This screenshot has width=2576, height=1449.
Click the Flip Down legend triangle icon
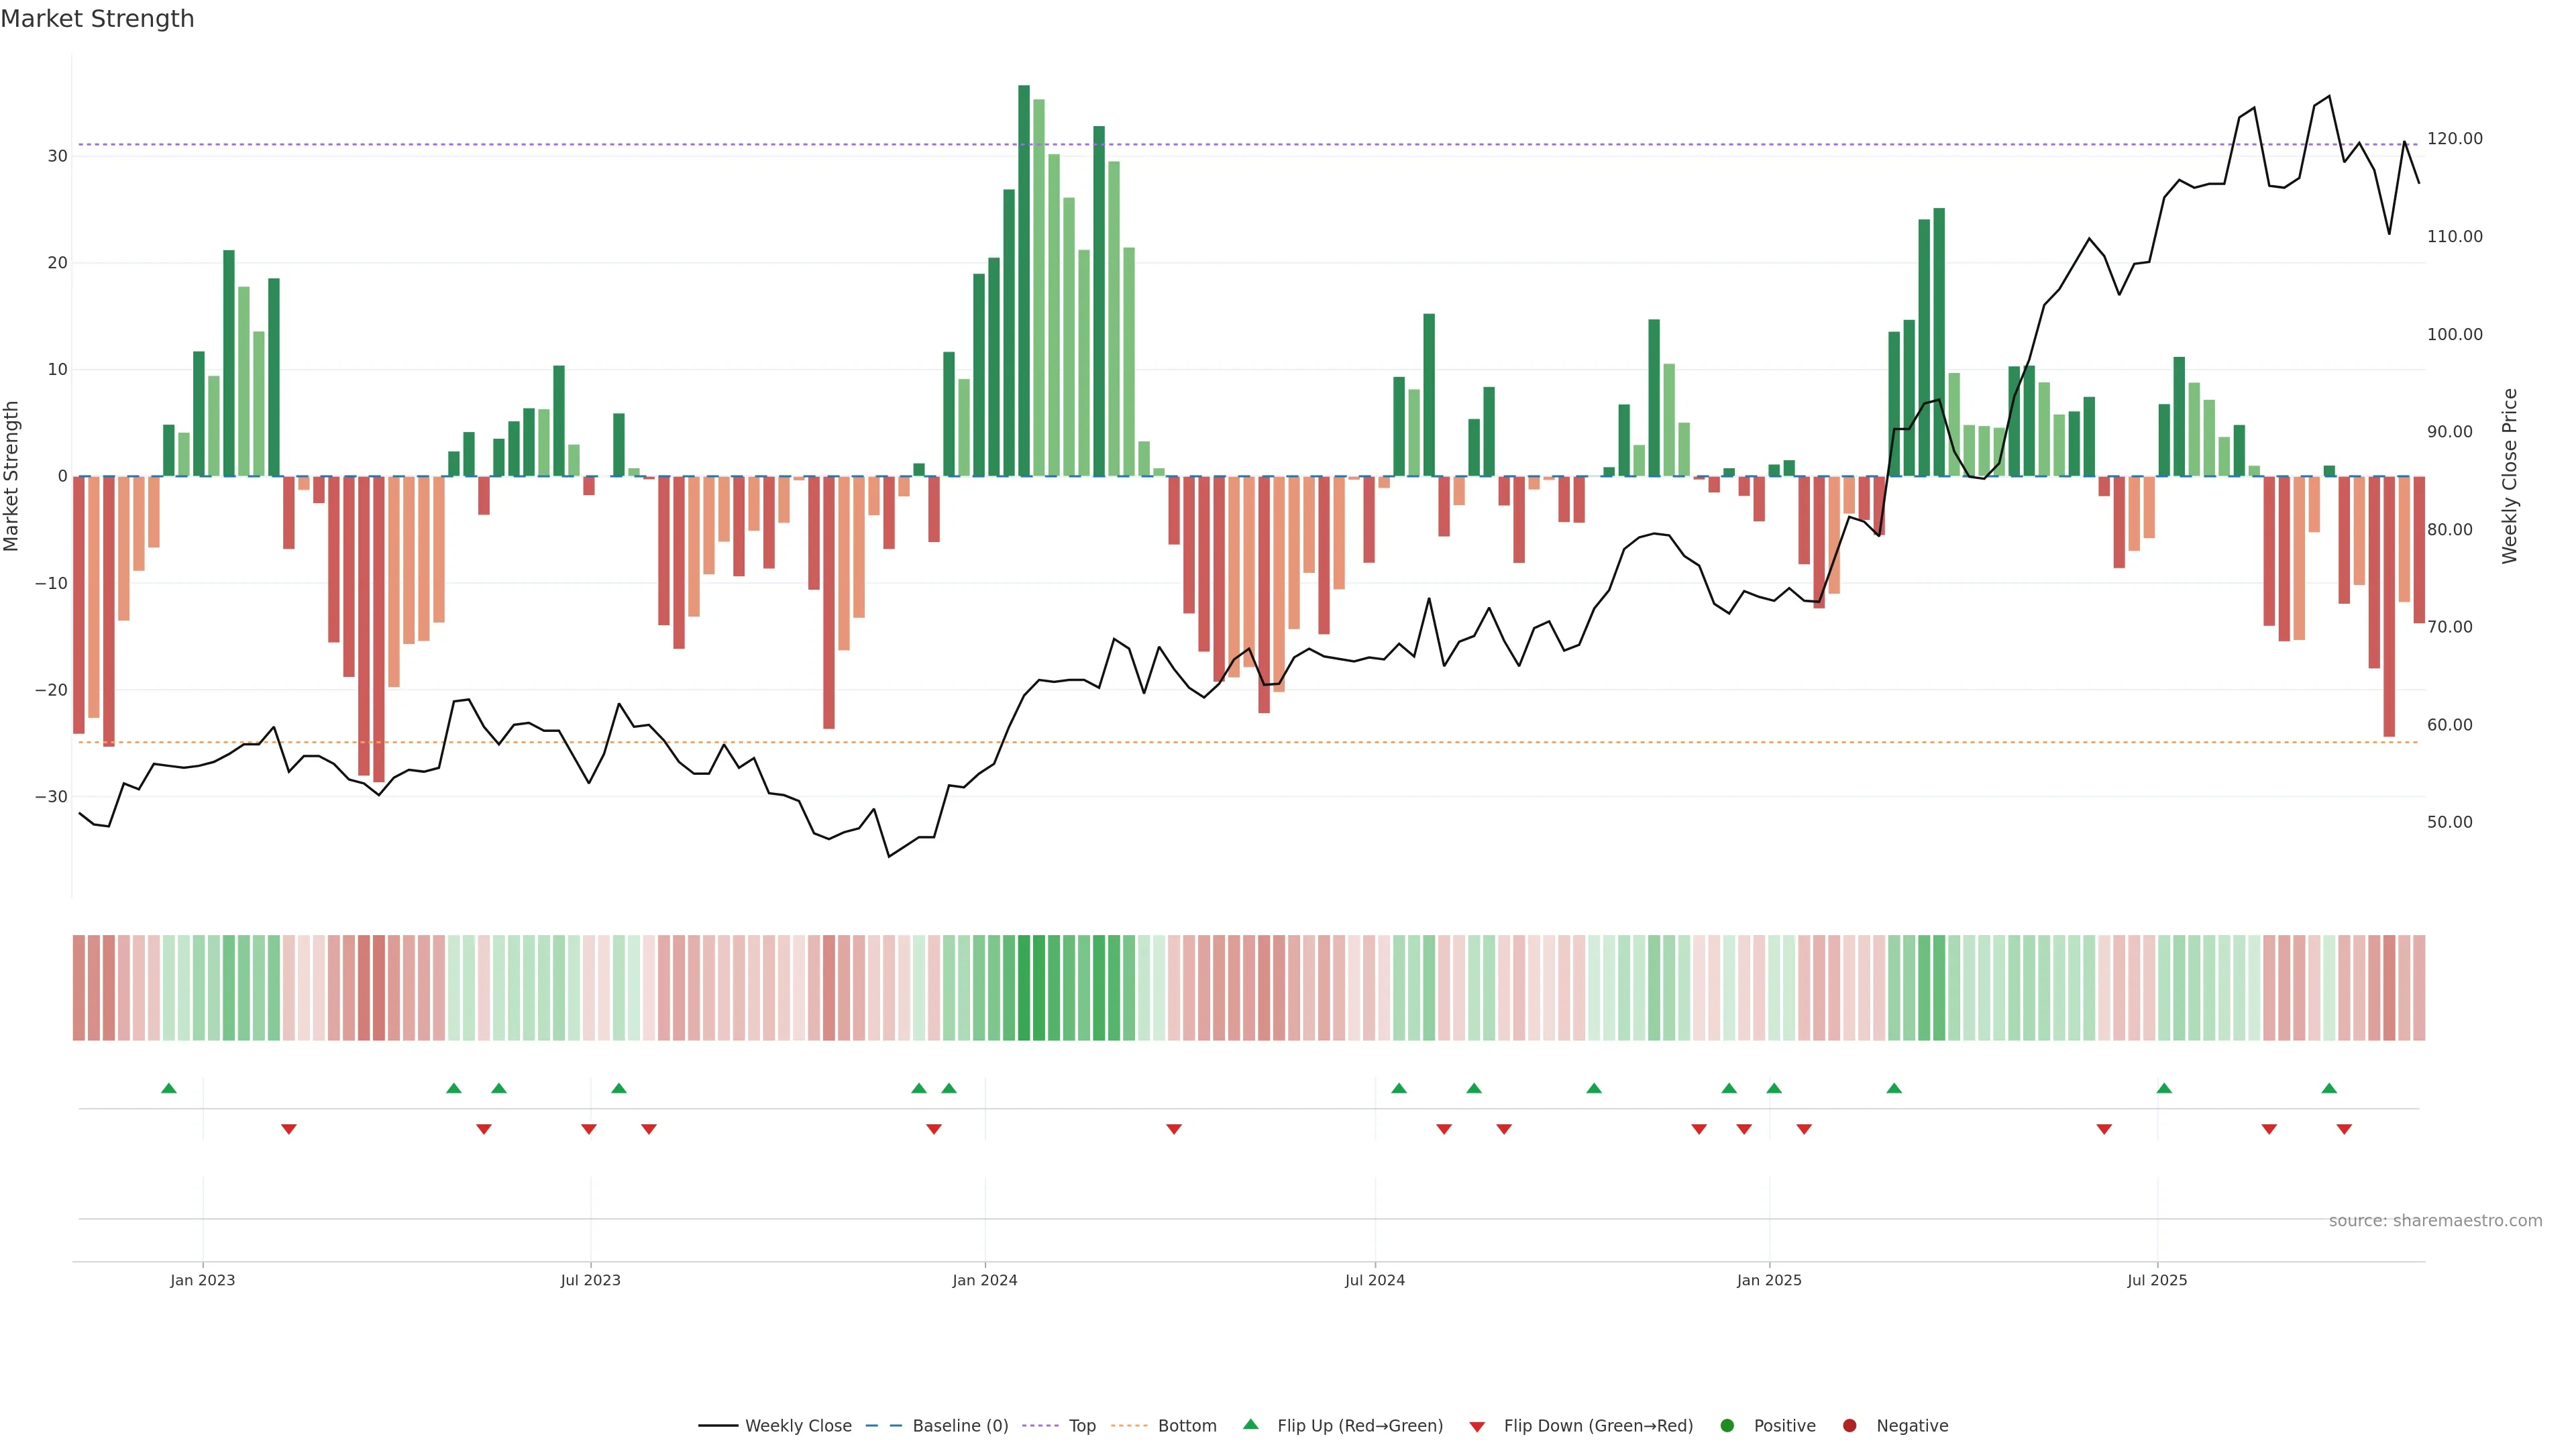point(1477,1427)
